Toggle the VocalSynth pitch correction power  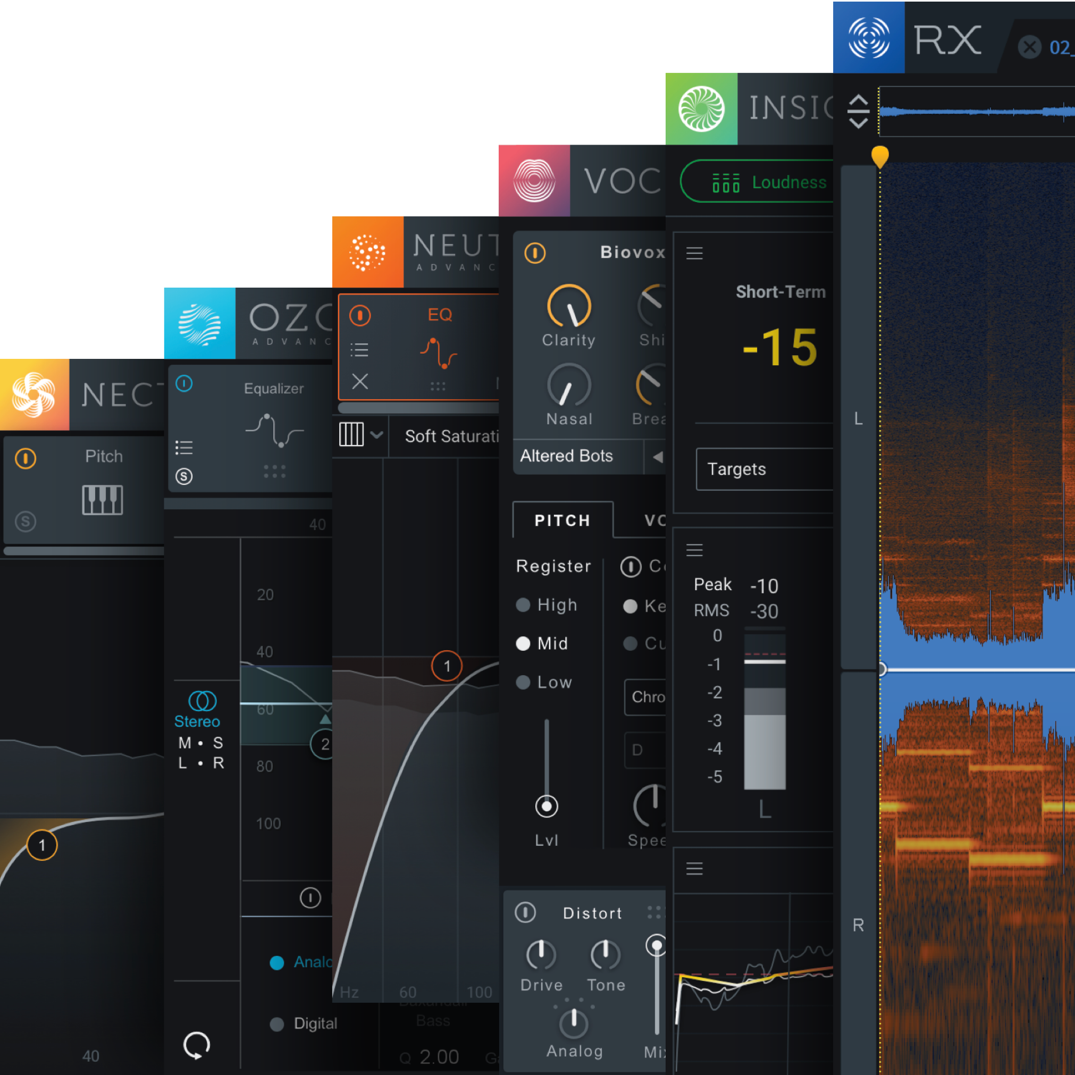[x=631, y=567]
